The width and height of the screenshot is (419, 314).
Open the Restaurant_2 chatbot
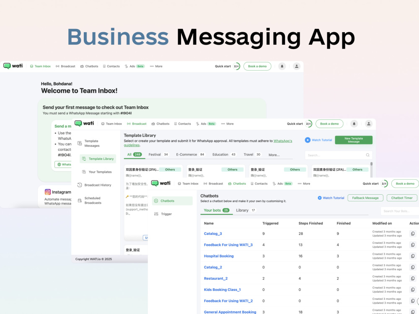click(x=216, y=278)
